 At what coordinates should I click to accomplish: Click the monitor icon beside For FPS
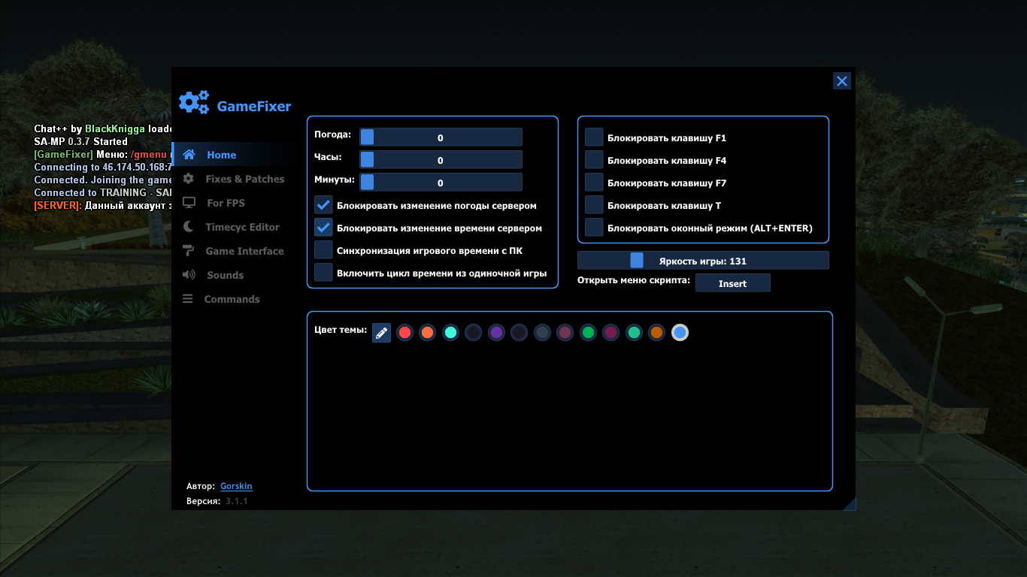(189, 203)
